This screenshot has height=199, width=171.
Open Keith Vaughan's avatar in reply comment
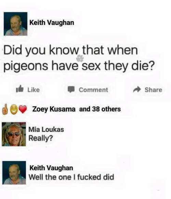(x=14, y=173)
